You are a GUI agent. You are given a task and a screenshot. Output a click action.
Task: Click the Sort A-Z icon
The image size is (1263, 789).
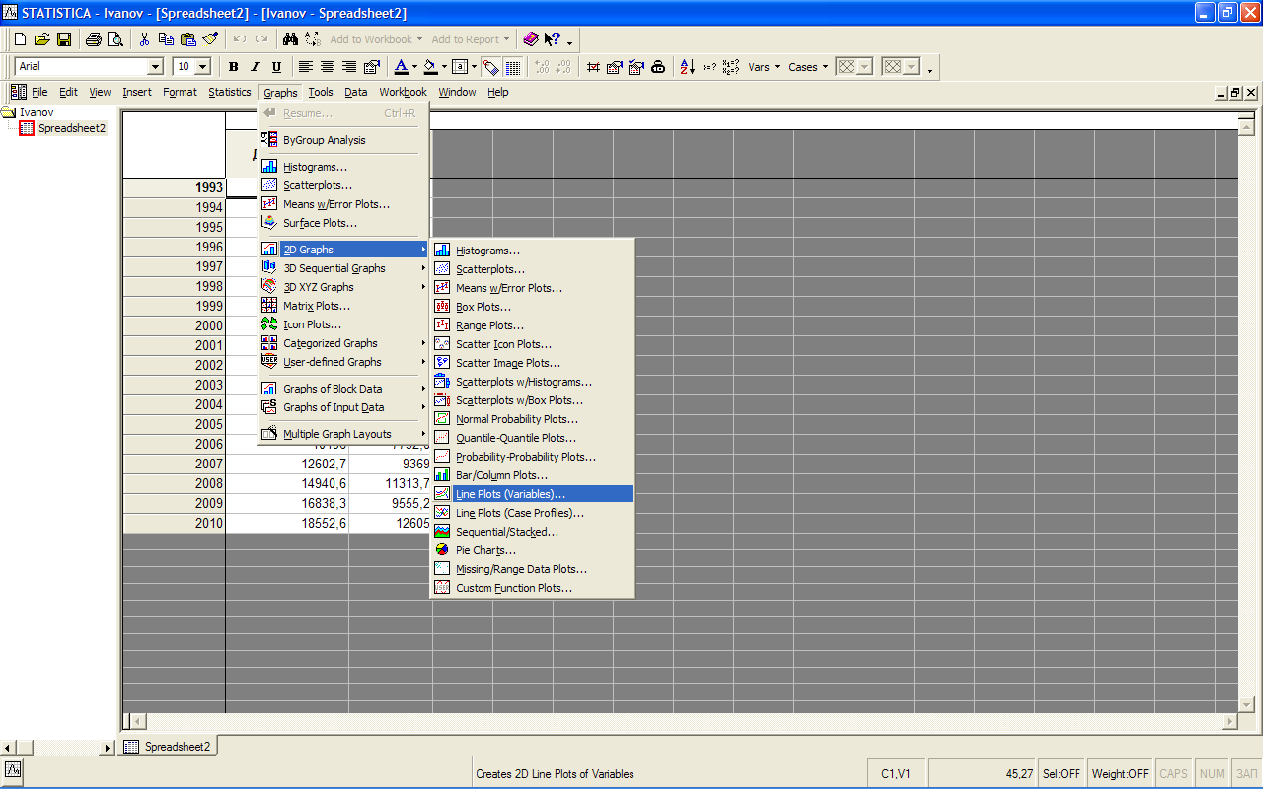687,67
